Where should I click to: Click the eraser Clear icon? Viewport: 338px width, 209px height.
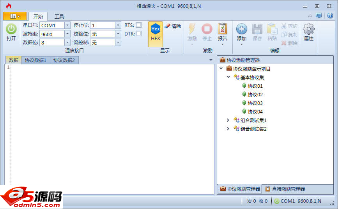[x=167, y=26]
